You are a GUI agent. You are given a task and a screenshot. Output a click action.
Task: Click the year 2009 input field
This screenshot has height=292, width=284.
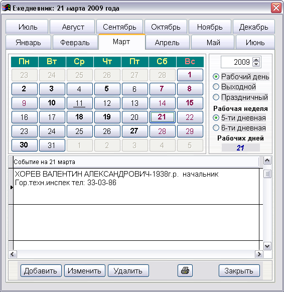tap(236, 62)
